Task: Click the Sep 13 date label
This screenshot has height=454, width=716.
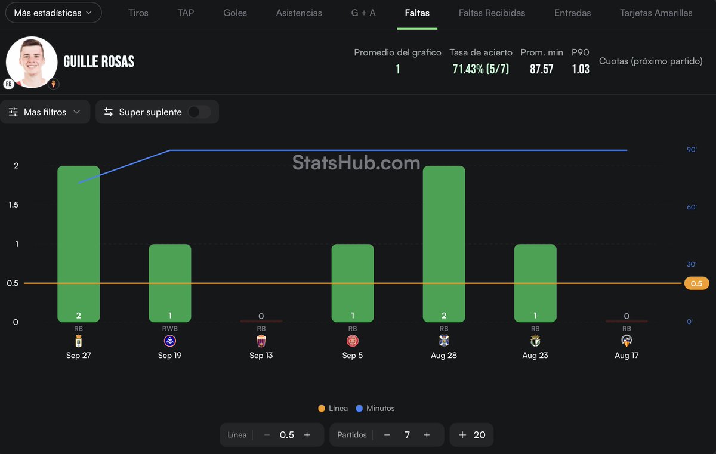Action: tap(261, 356)
